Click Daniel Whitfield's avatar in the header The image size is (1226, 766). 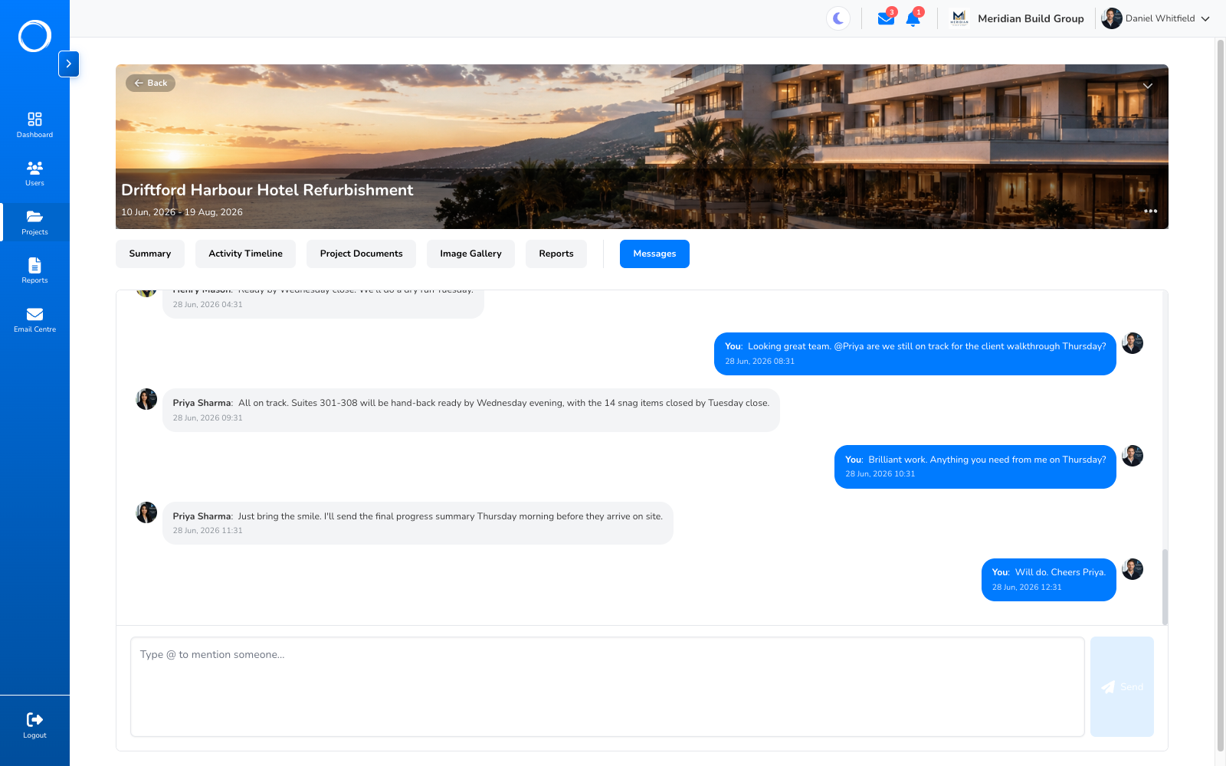(x=1111, y=18)
